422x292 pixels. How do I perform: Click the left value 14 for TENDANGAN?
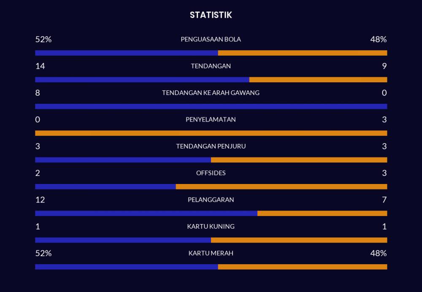click(40, 66)
